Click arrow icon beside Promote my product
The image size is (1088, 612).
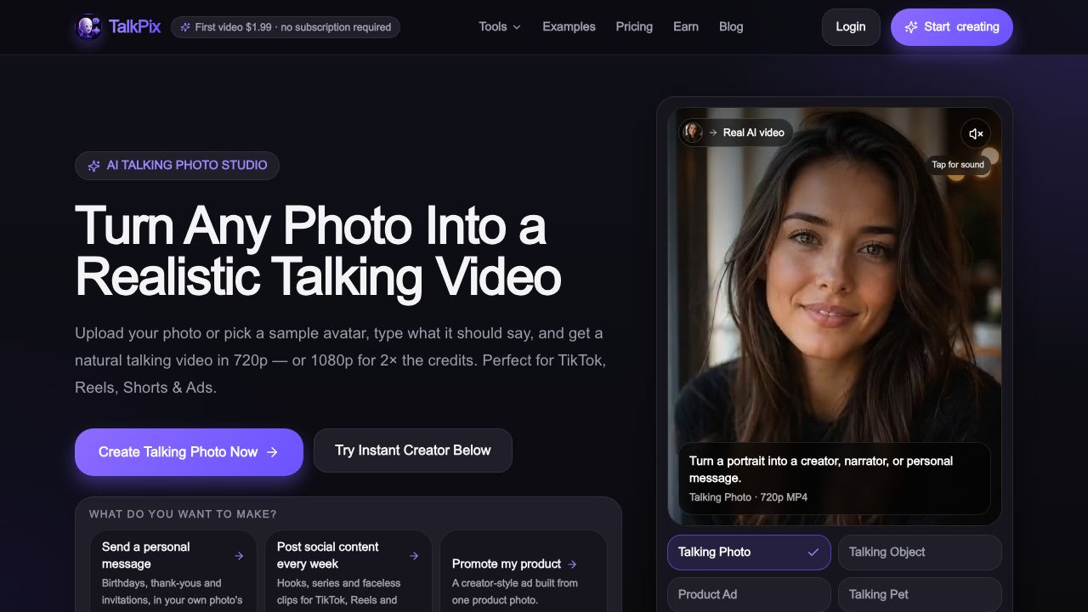(572, 564)
